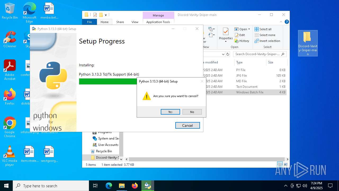Click the quick access Properties checkmark icon
Image resolution: width=339 pixels, height=191 pixels.
click(x=95, y=15)
